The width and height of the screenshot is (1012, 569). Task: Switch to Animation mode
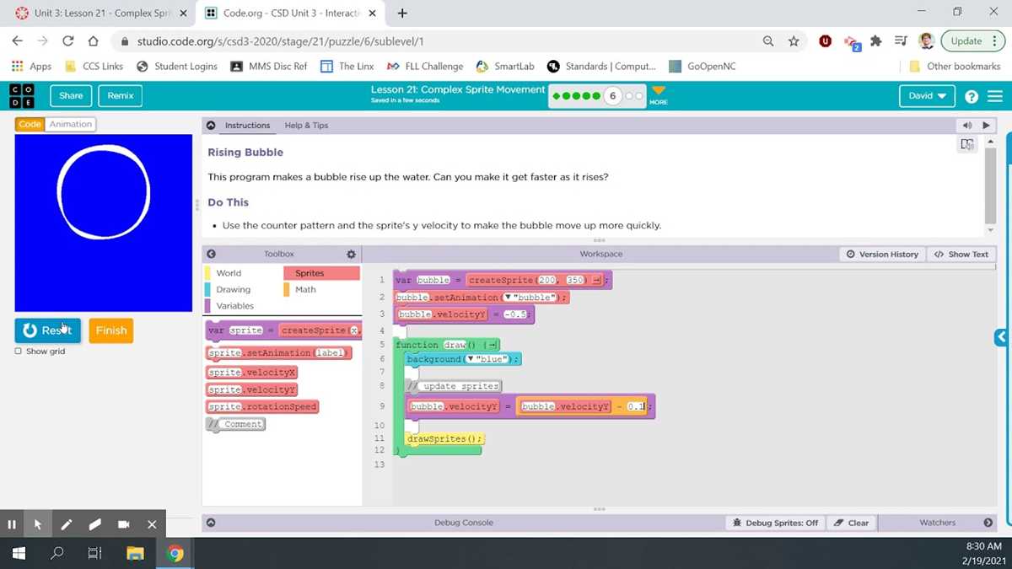(x=70, y=124)
